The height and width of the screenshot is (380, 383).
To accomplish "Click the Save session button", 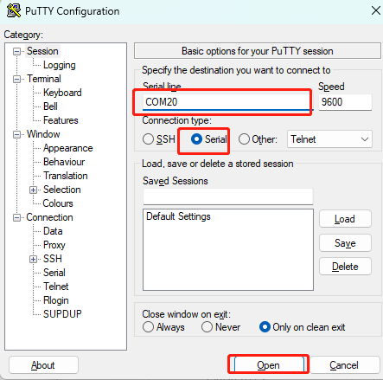I will click(x=345, y=243).
